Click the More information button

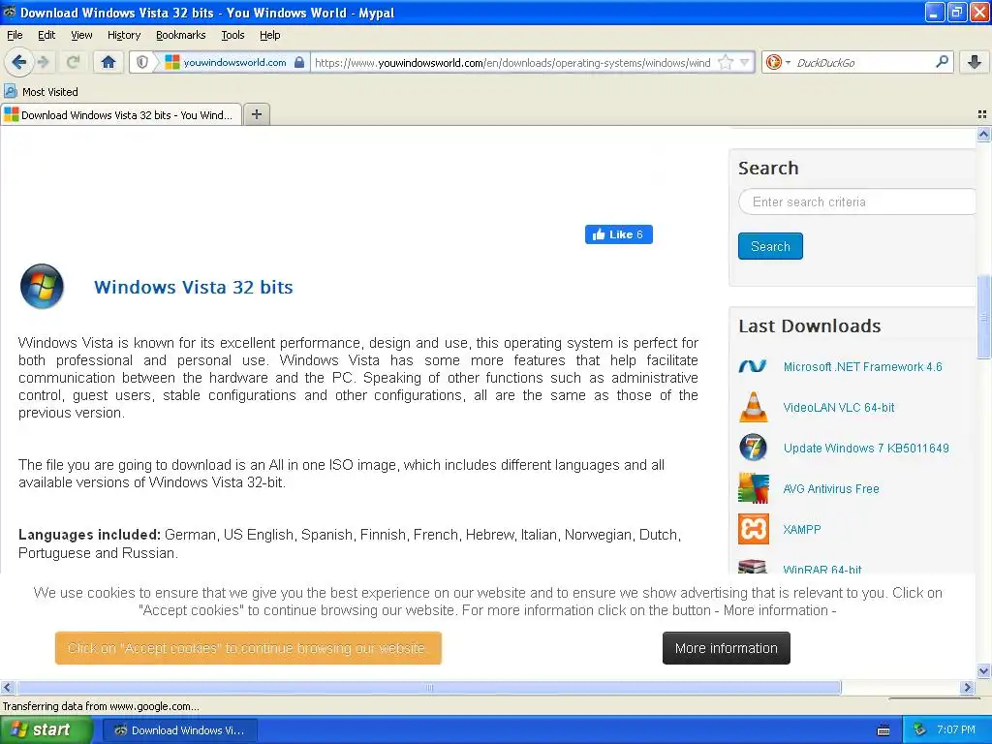(x=727, y=648)
